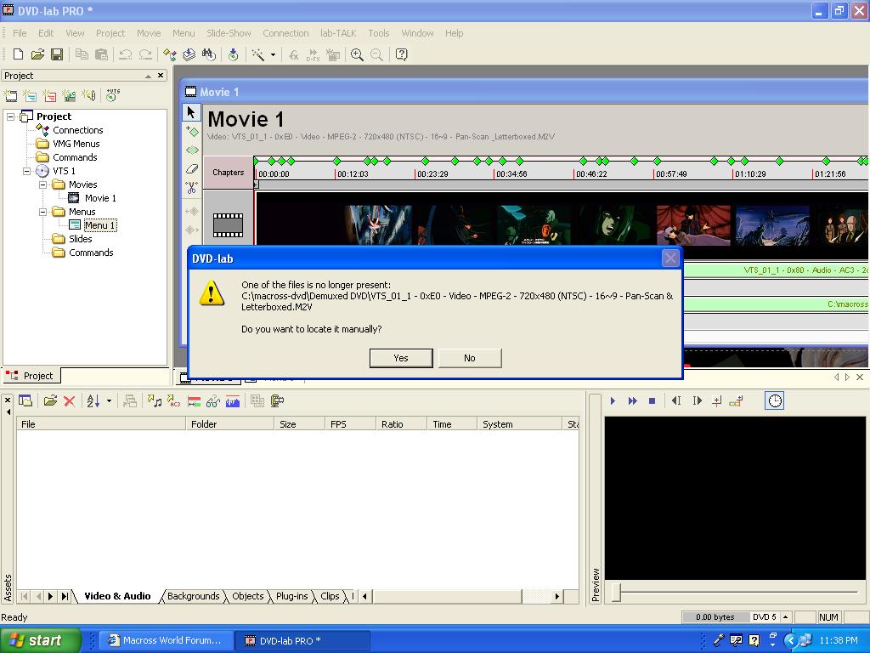Collapse the Menus folder node
Screen dimensions: 870x653
(42, 212)
